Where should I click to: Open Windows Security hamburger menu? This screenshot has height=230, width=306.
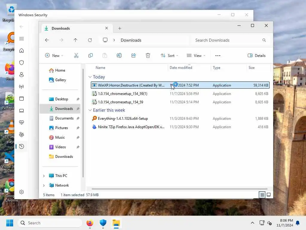pos(22,39)
